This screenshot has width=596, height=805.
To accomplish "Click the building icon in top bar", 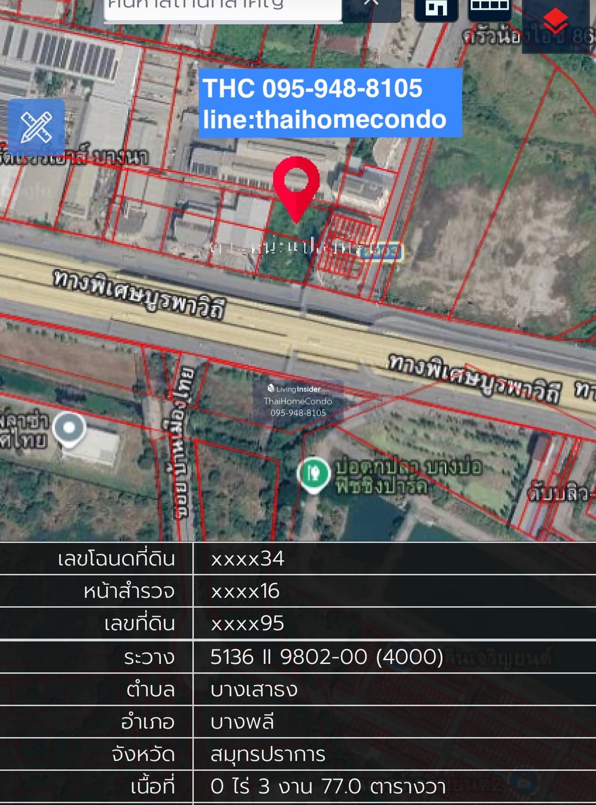I will click(x=436, y=9).
